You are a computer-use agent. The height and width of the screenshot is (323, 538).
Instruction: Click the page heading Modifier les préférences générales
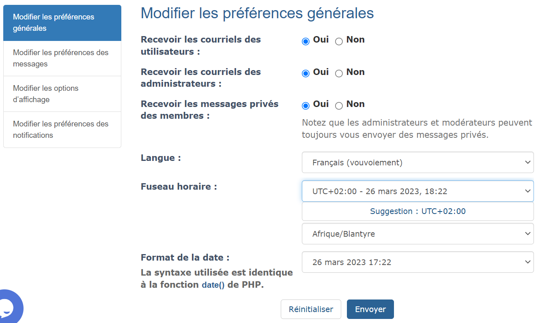(x=257, y=13)
